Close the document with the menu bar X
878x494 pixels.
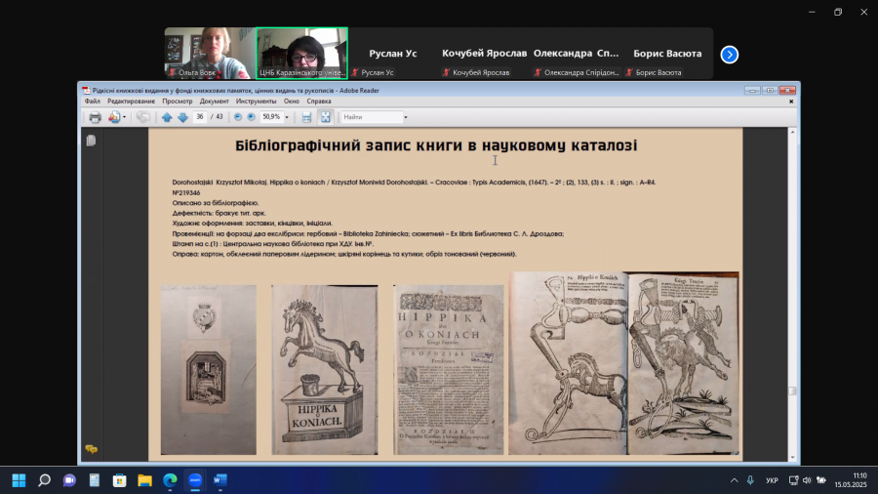(791, 102)
